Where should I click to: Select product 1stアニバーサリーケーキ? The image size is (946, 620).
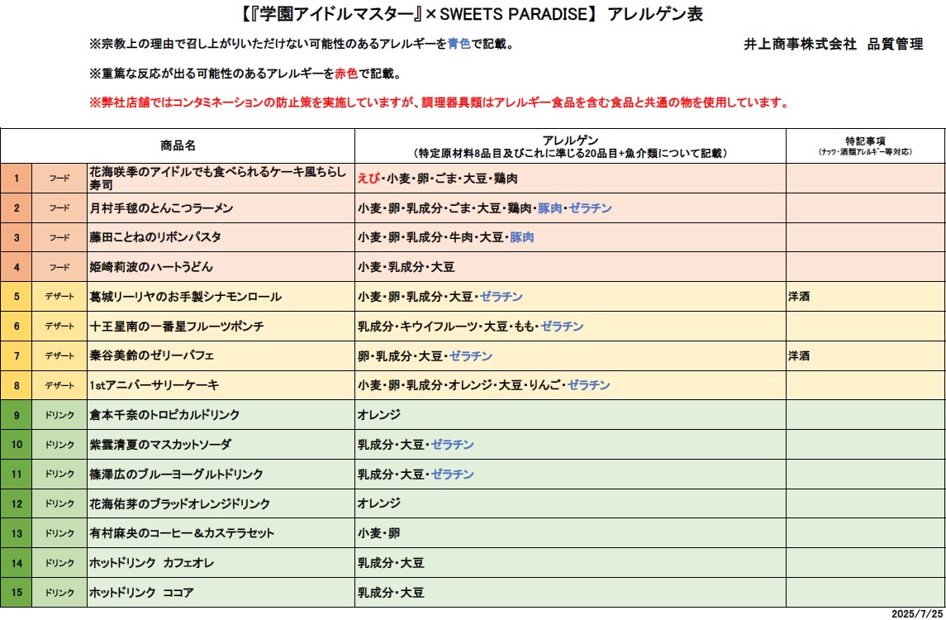tap(221, 386)
